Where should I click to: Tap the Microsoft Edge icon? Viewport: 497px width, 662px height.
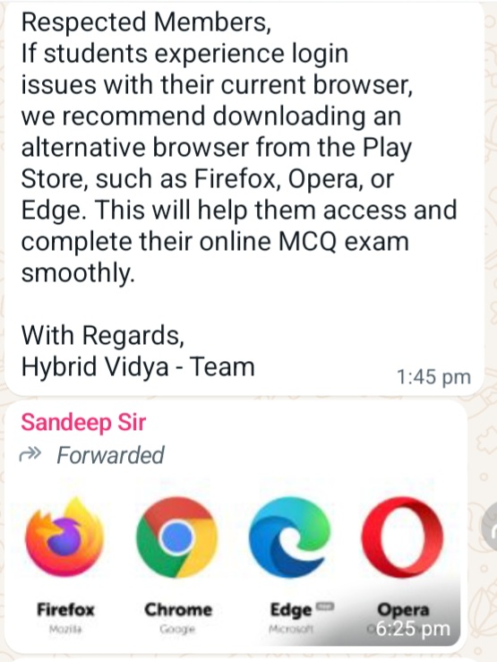pyautogui.click(x=289, y=537)
